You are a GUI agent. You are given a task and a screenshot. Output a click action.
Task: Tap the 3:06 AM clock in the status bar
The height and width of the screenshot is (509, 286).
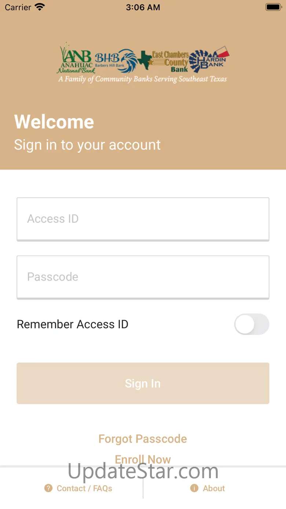pyautogui.click(x=143, y=7)
